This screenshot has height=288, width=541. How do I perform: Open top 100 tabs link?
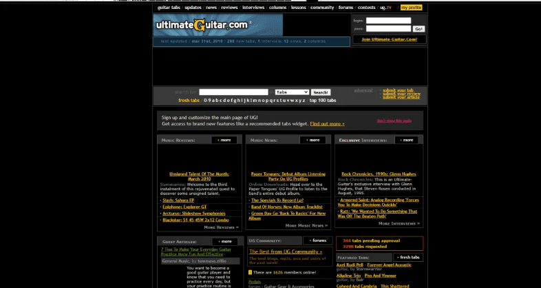pyautogui.click(x=323, y=101)
